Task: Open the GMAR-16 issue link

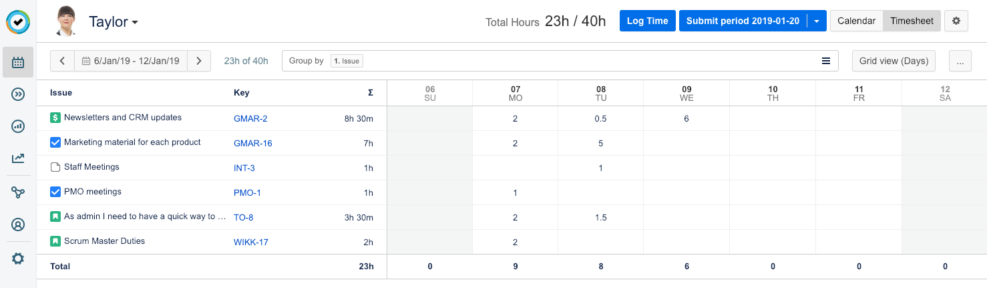Action: coord(252,143)
